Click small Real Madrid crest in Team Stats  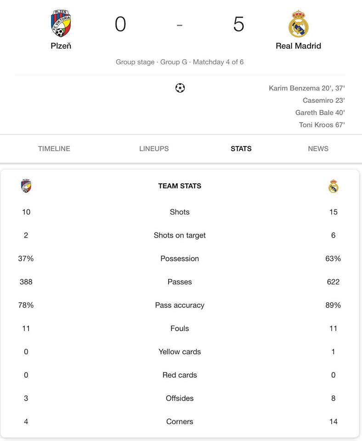pyautogui.click(x=334, y=186)
